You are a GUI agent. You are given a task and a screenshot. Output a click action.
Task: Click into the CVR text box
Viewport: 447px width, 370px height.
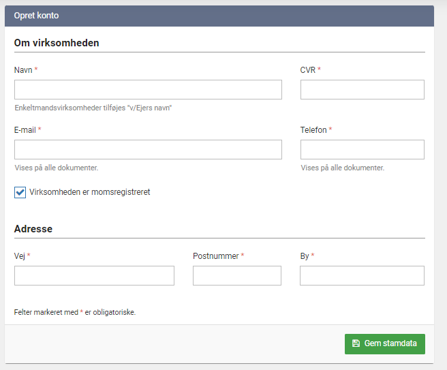pos(362,90)
